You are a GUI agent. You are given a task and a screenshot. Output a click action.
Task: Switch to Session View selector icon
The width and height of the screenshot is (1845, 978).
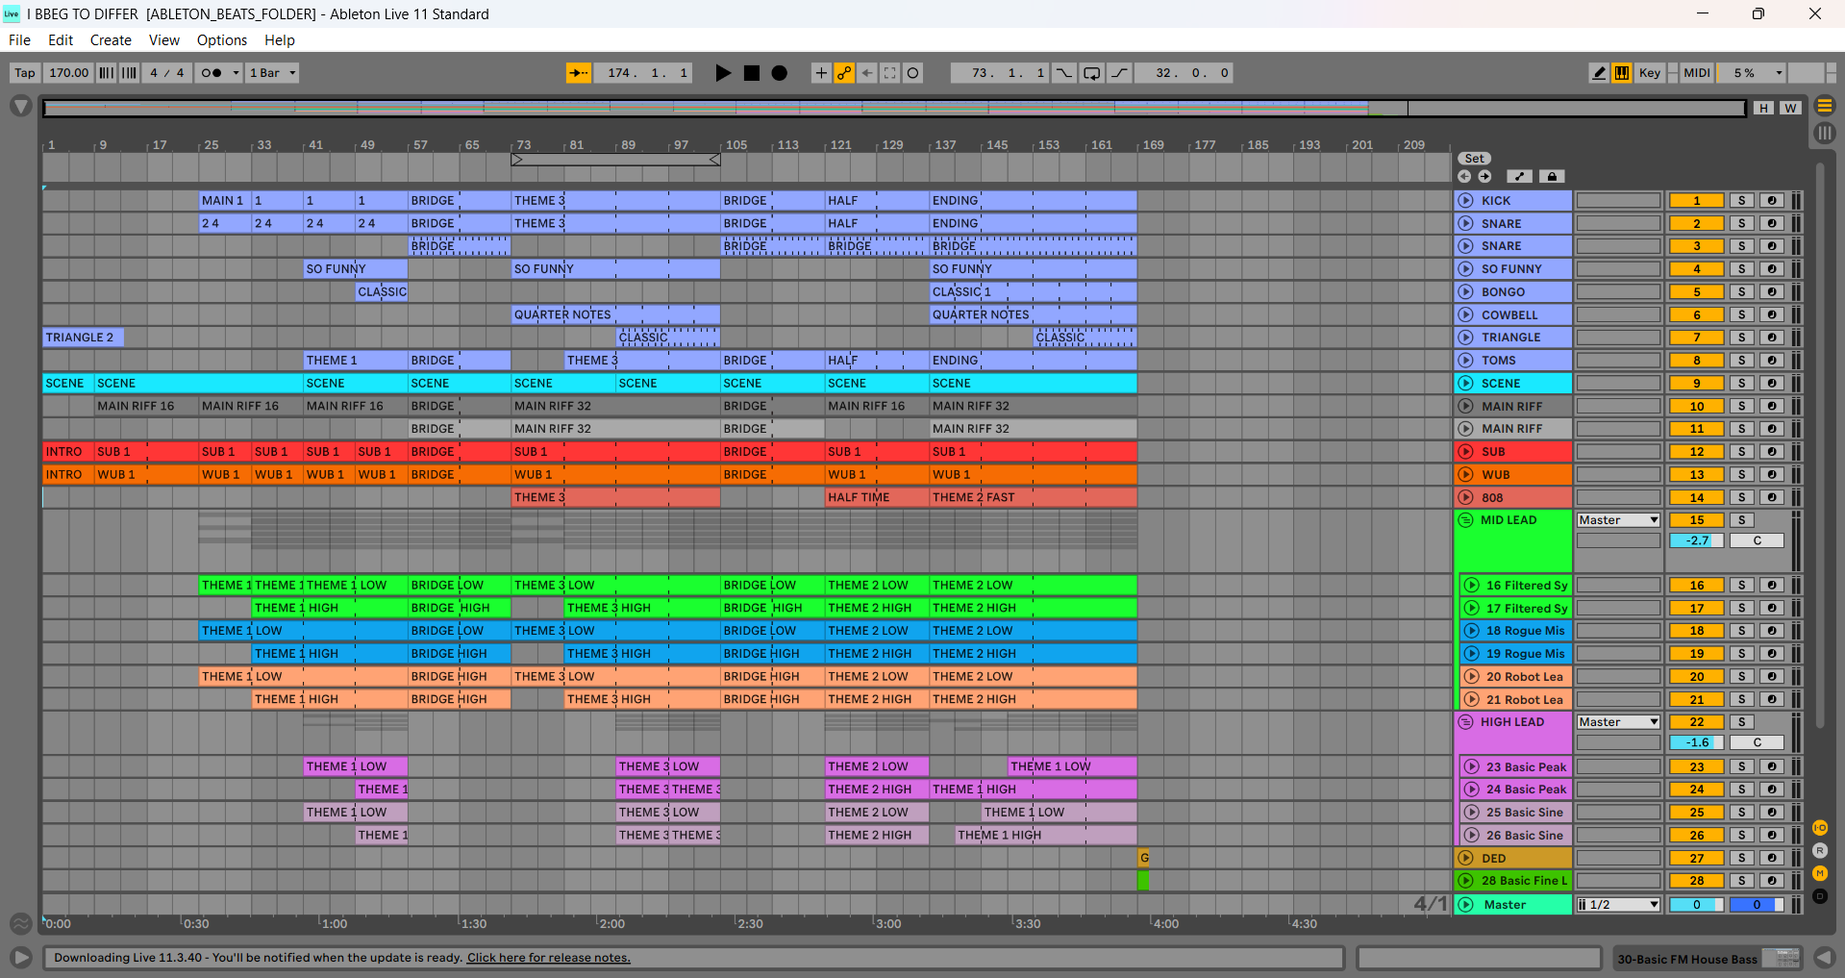pyautogui.click(x=1825, y=134)
